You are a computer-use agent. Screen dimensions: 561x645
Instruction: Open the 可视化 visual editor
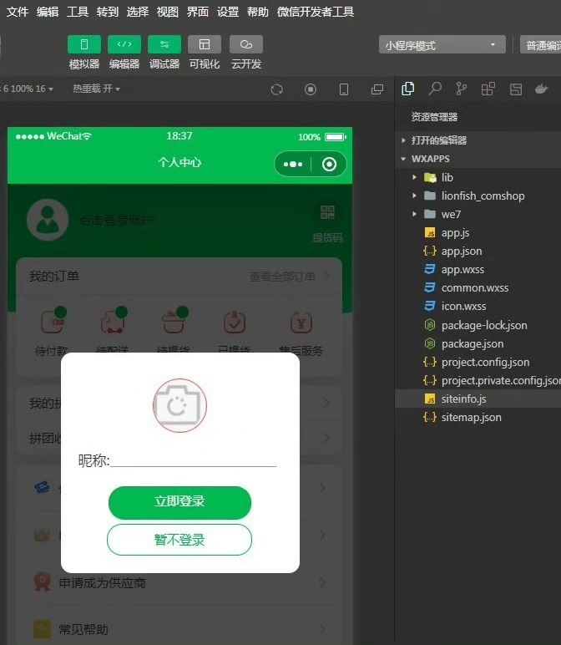[205, 44]
